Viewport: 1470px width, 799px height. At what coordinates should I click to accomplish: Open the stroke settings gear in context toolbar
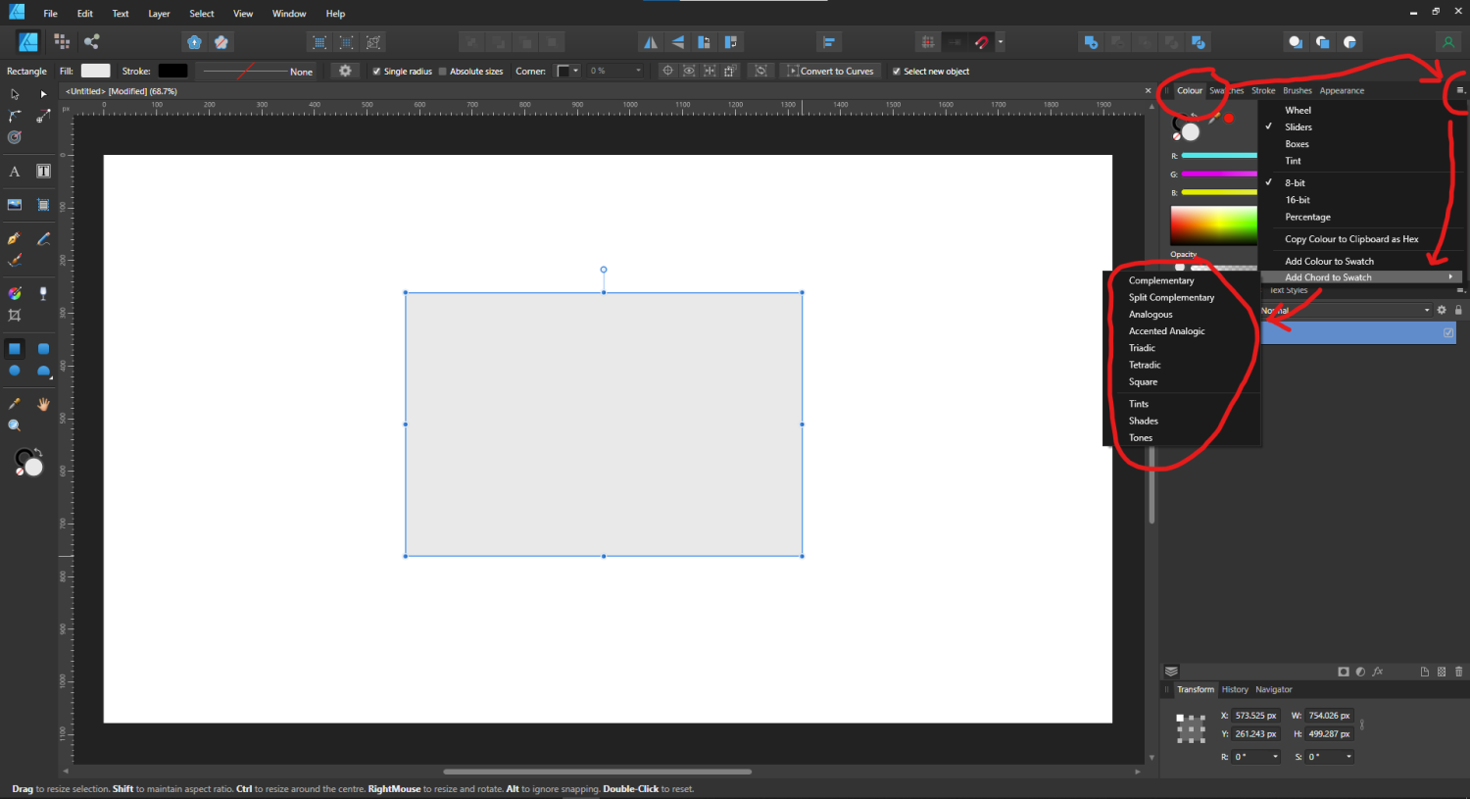pyautogui.click(x=345, y=71)
